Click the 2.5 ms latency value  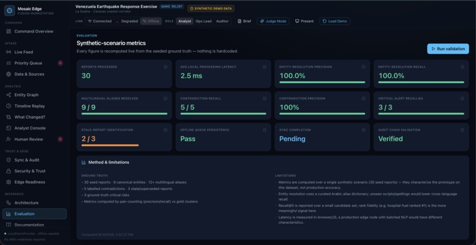point(191,76)
